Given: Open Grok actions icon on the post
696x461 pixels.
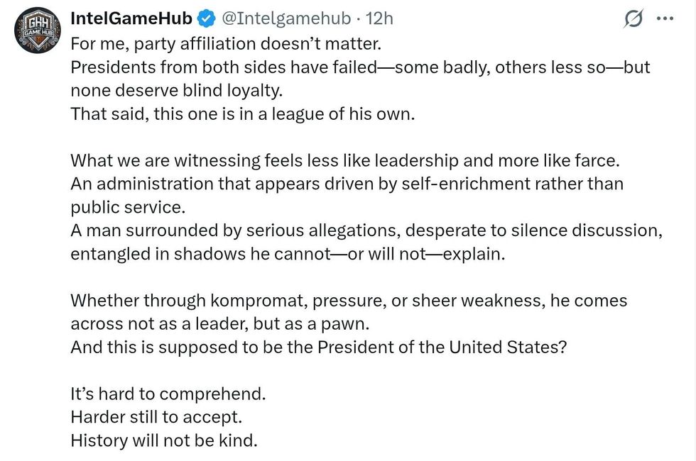Looking at the screenshot, I should click(x=634, y=20).
